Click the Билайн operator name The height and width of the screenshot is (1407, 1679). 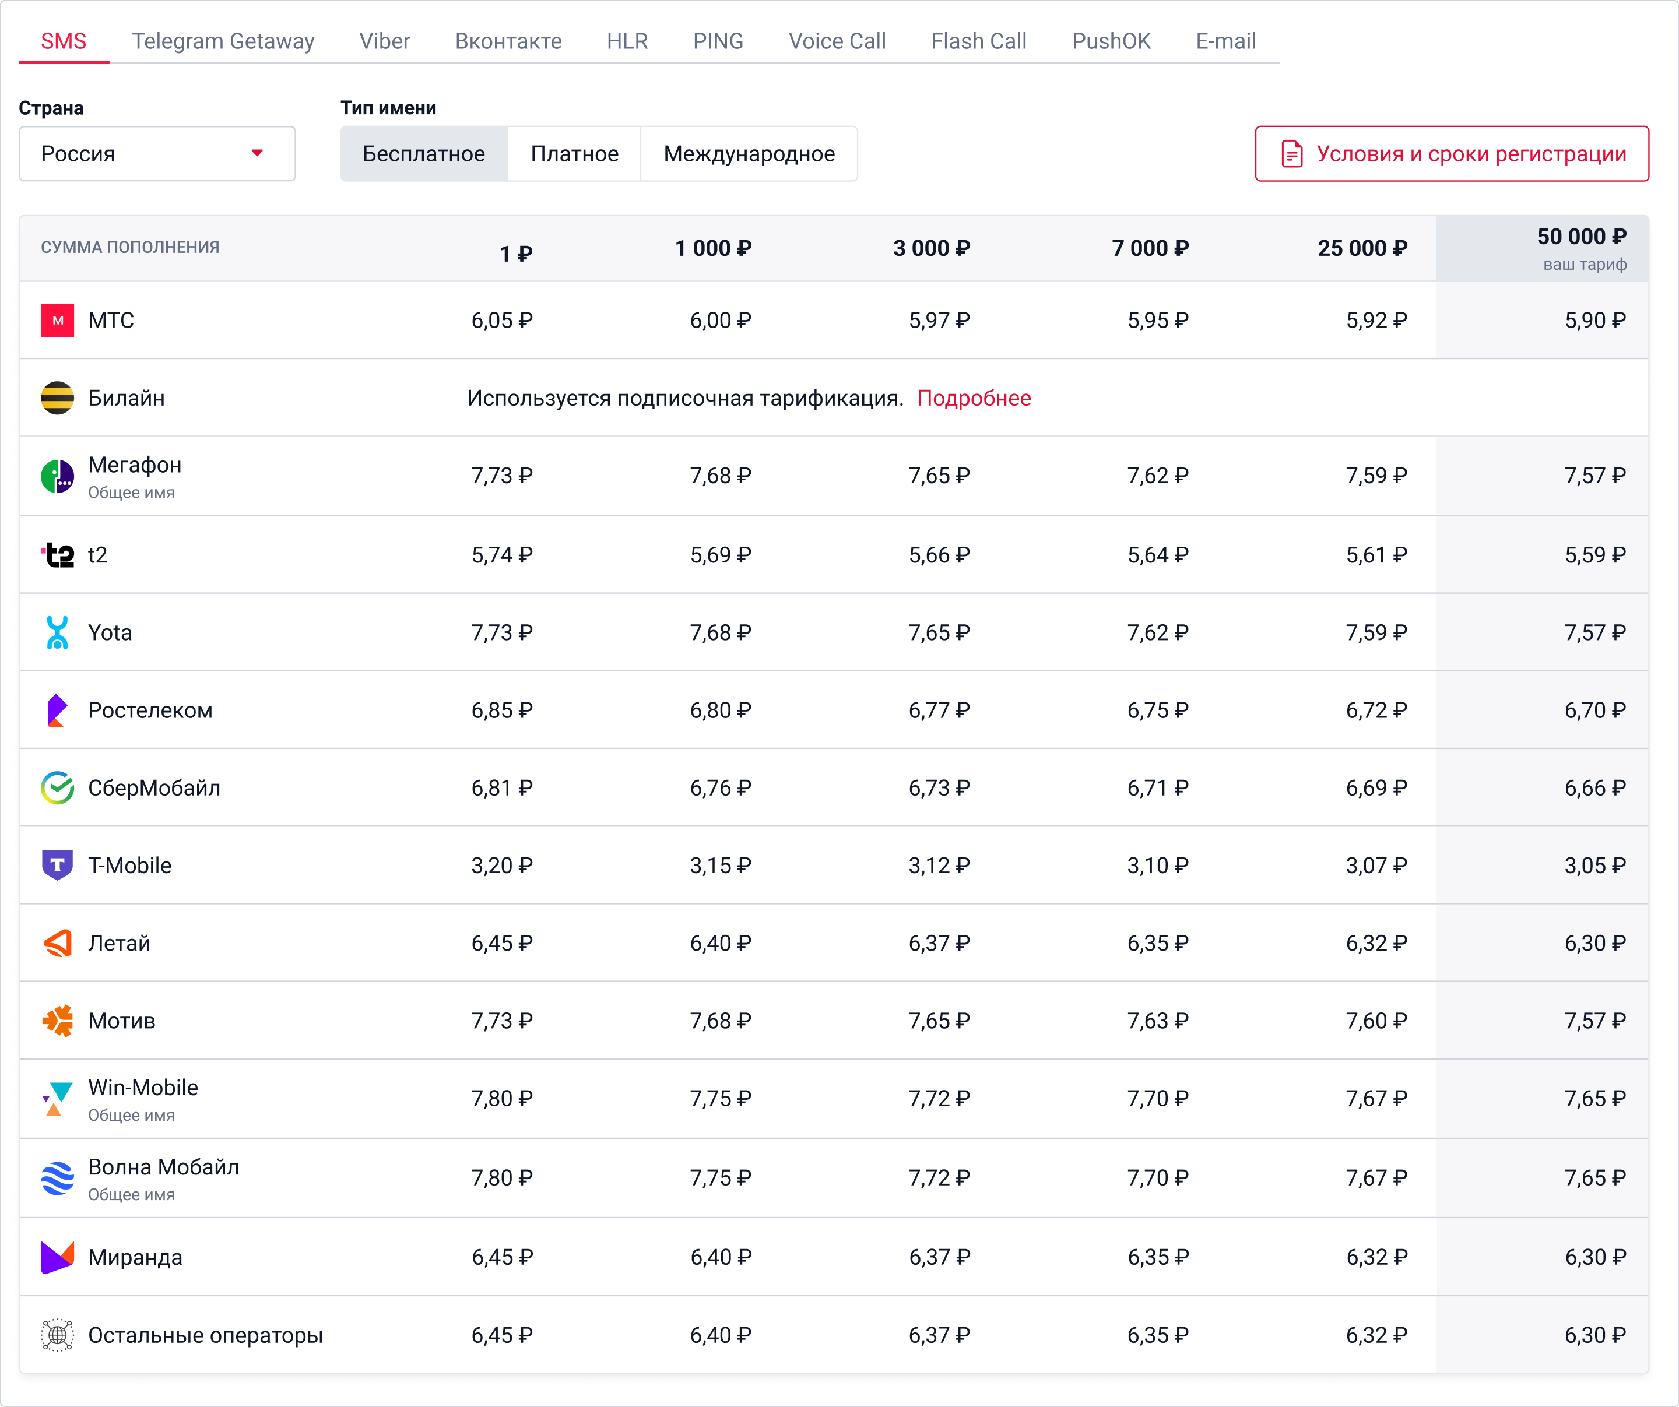pyautogui.click(x=127, y=398)
